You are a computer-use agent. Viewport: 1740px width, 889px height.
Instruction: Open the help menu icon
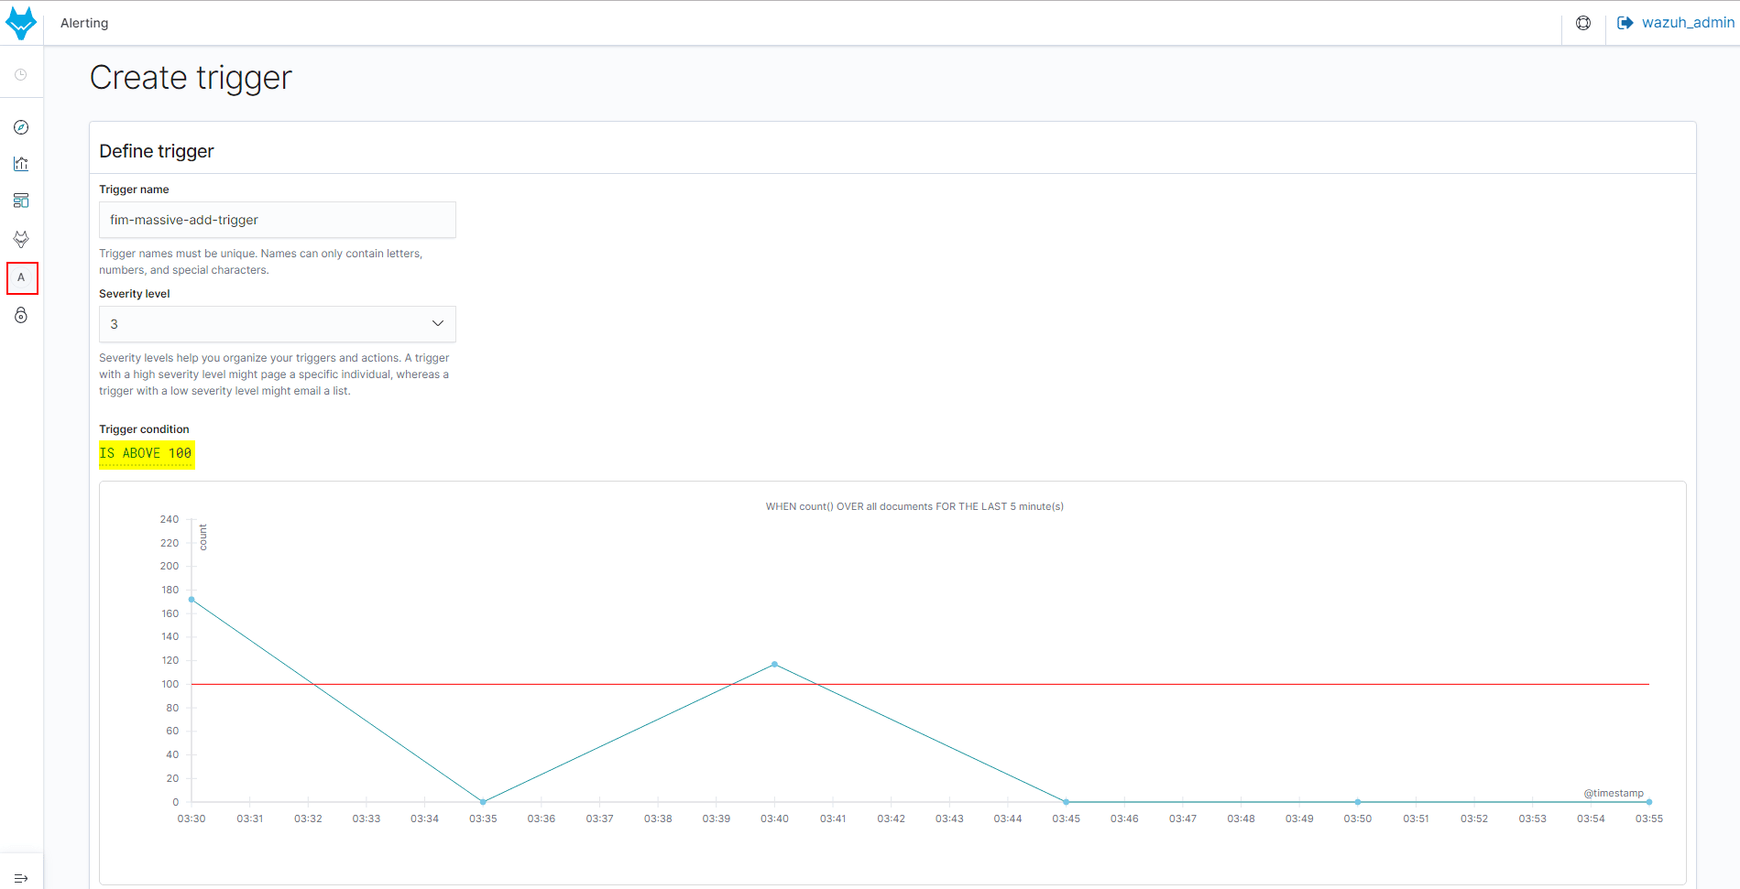pyautogui.click(x=1583, y=23)
